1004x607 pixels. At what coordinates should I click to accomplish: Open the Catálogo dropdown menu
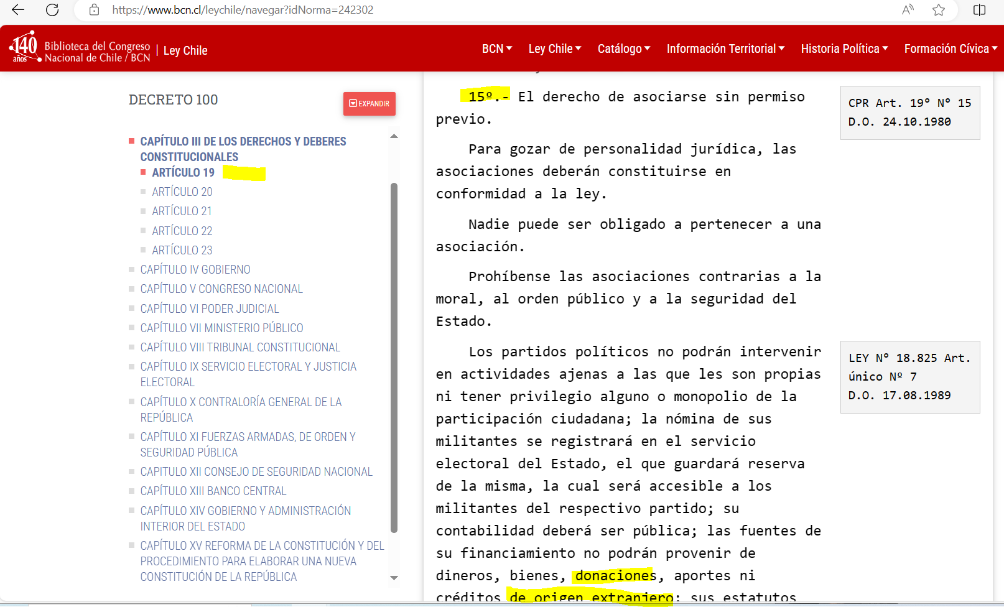tap(624, 49)
